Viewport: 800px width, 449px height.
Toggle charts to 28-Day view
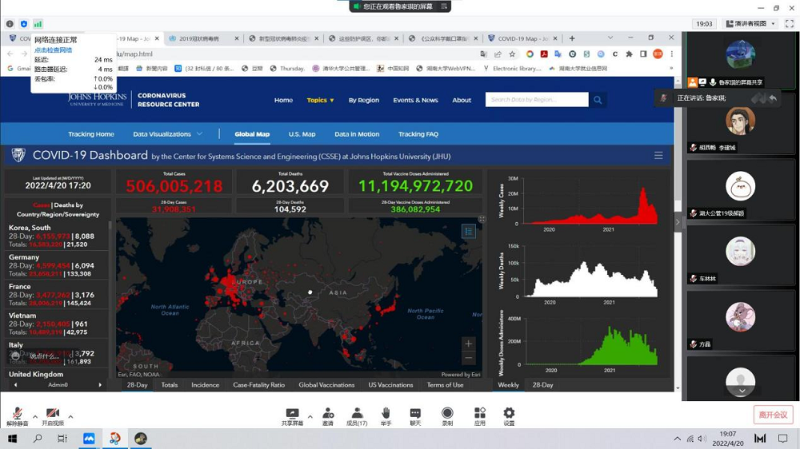pos(542,385)
